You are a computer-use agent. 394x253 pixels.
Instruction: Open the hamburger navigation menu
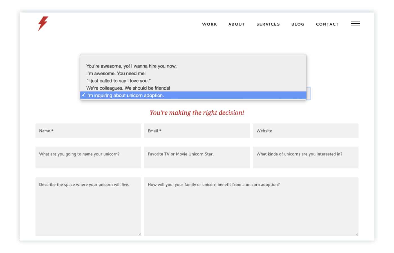[355, 24]
